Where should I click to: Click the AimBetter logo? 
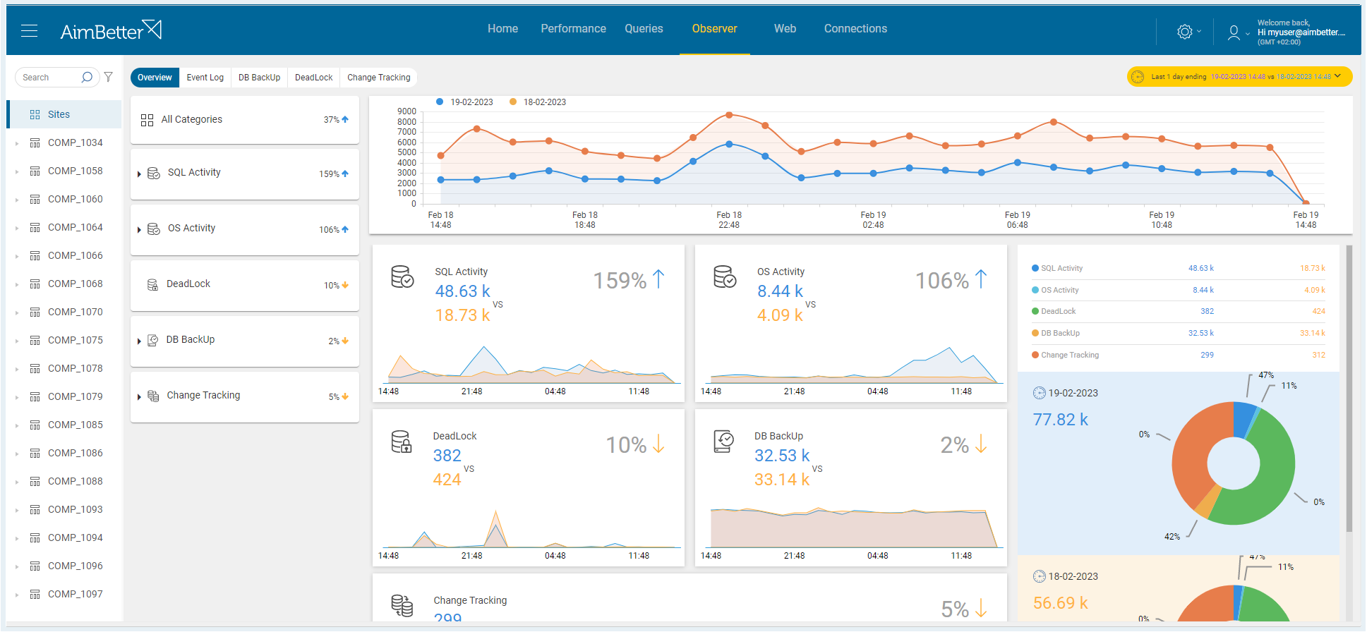point(111,30)
